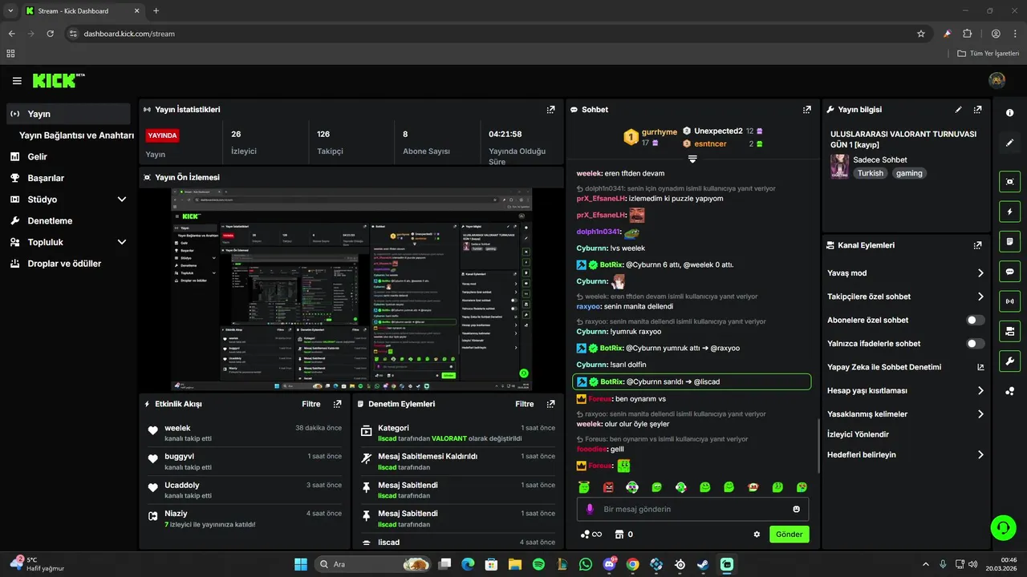Toggle the wrench widget icon in sidebar

1010,361
